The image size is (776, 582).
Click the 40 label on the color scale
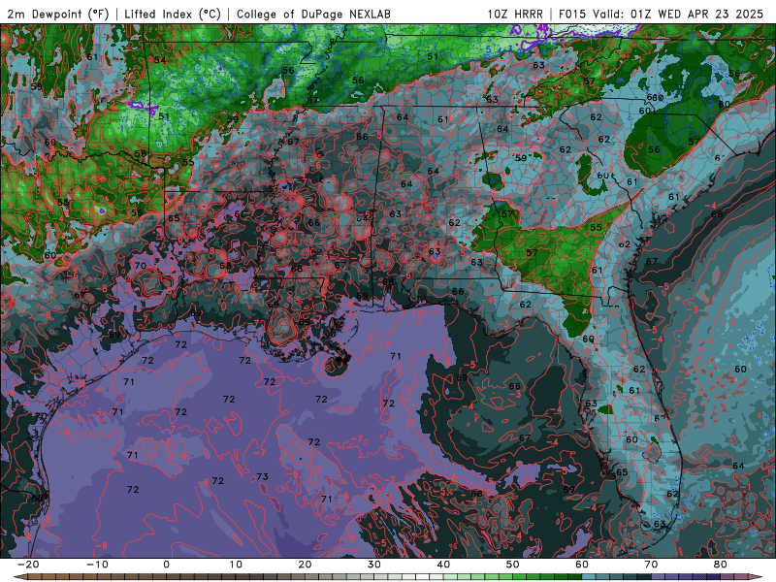point(443,565)
